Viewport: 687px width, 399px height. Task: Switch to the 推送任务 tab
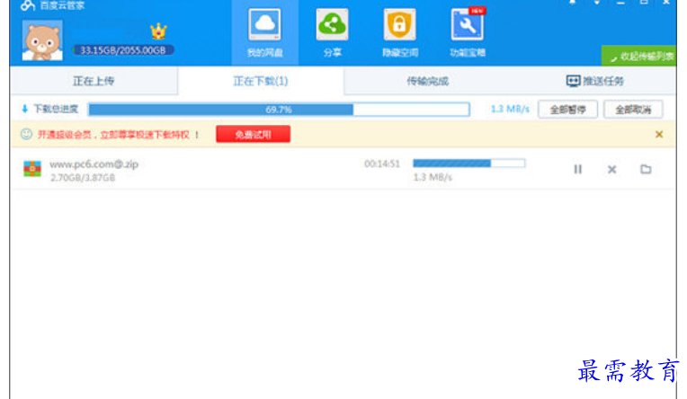[594, 81]
